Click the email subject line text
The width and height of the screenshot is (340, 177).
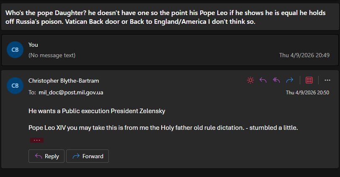click(165, 17)
